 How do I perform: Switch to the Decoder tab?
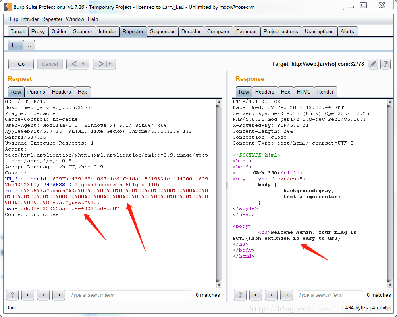coord(191,32)
